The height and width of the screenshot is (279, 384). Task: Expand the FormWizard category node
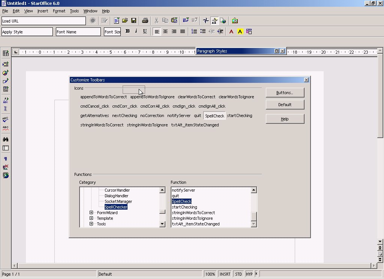[x=91, y=213]
